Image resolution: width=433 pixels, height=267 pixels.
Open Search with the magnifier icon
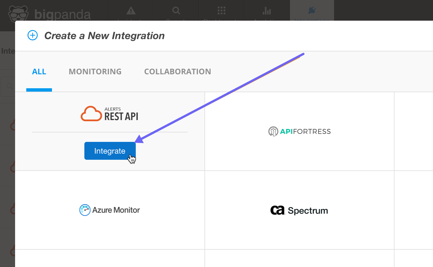[176, 11]
